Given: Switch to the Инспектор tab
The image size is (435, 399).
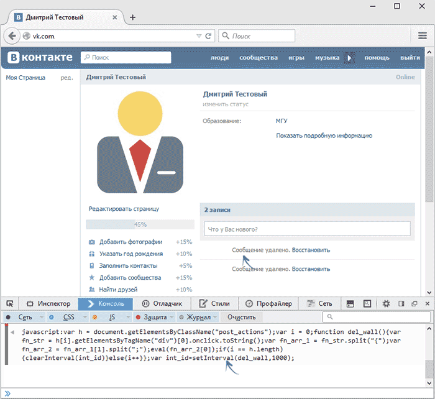Looking at the screenshot, I should point(48,303).
